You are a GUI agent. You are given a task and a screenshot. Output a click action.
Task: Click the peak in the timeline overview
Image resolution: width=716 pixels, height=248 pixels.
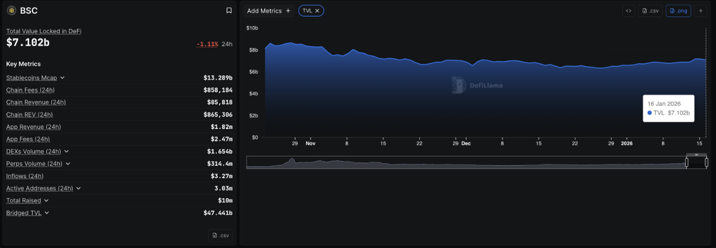click(291, 160)
